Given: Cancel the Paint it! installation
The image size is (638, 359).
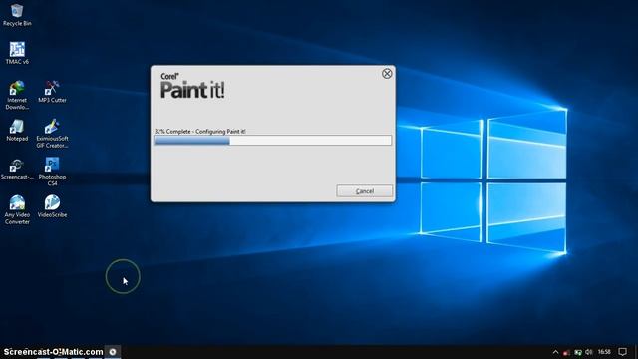Looking at the screenshot, I should click(x=365, y=191).
